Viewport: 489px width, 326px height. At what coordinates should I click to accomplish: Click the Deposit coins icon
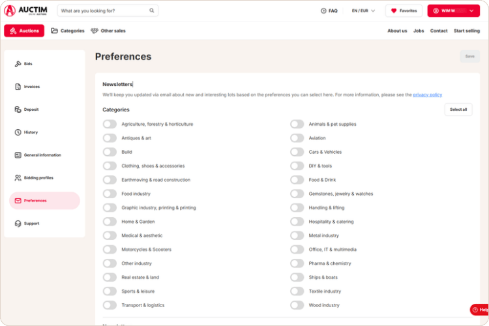point(18,109)
